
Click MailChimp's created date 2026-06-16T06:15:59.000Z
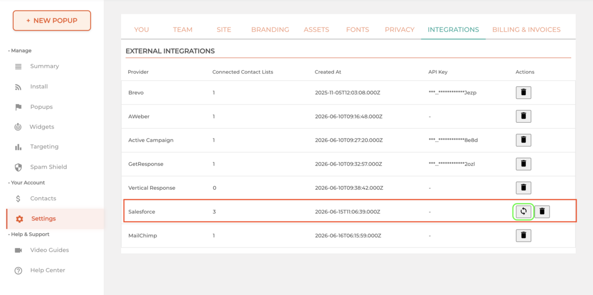click(348, 236)
